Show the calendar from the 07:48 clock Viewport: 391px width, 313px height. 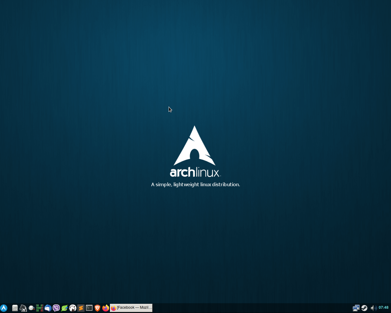[384, 307]
